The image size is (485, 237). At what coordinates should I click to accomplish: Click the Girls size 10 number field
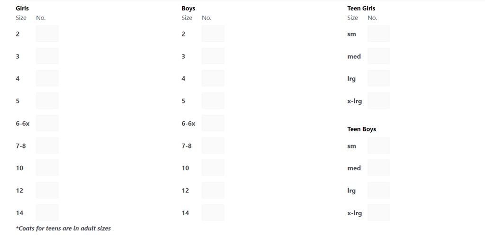click(47, 168)
